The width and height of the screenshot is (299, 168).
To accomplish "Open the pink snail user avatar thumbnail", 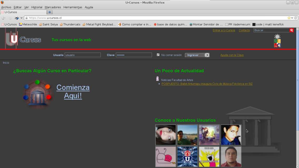I will [166, 157].
